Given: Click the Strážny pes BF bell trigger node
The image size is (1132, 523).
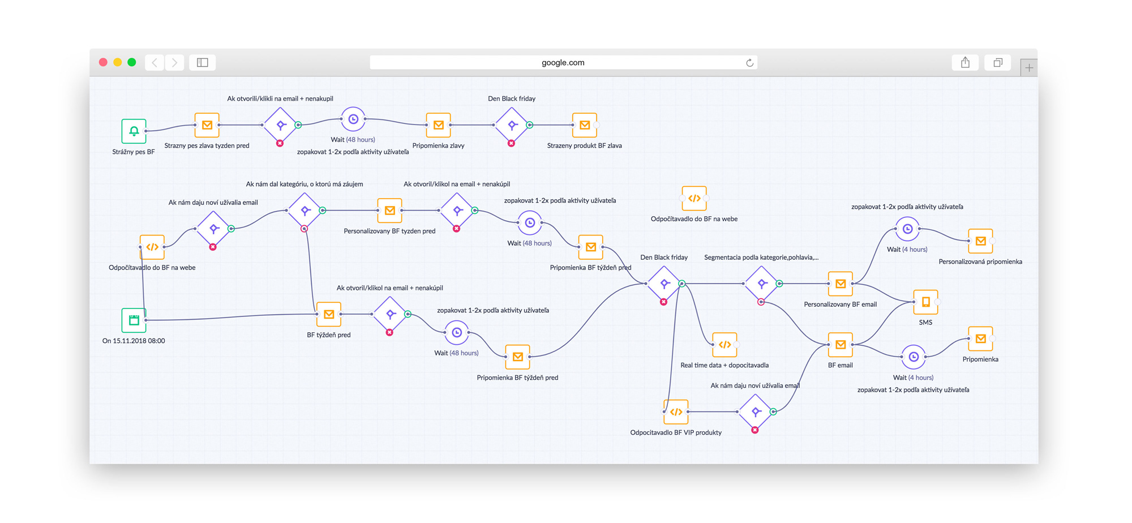Looking at the screenshot, I should pyautogui.click(x=134, y=131).
